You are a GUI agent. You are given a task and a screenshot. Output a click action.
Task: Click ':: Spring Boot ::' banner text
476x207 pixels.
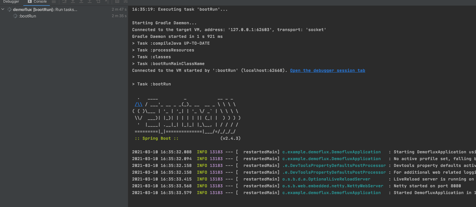point(156,138)
